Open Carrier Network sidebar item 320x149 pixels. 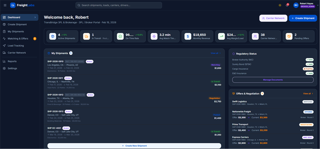tap(19, 53)
